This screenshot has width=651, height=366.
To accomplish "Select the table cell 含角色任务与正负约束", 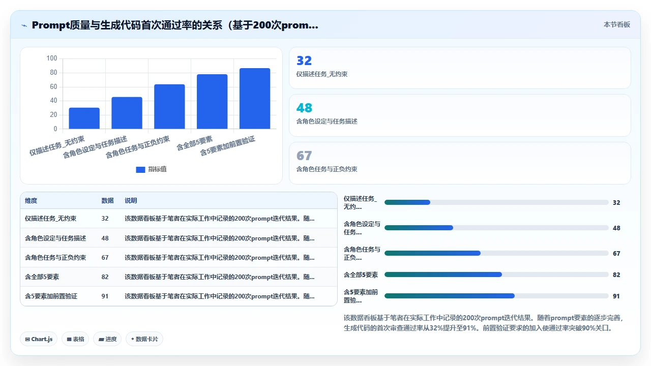I will (x=55, y=257).
